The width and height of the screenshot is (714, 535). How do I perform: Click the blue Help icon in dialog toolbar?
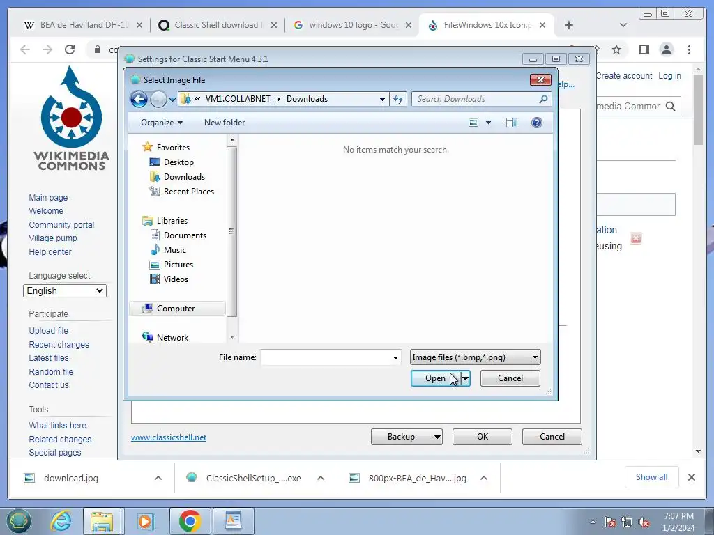[x=537, y=123]
